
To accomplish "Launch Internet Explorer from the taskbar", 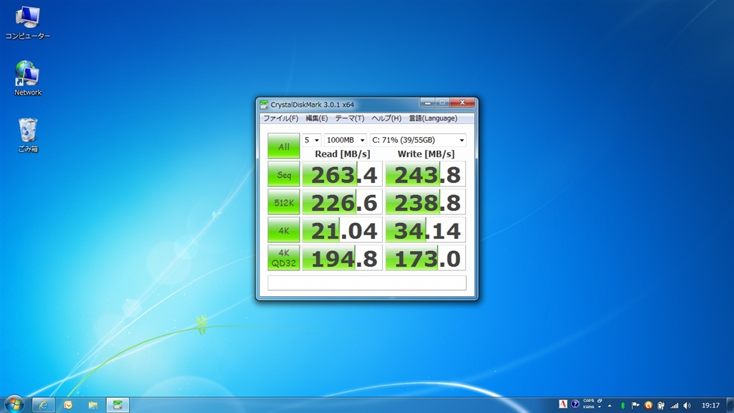I will click(43, 404).
